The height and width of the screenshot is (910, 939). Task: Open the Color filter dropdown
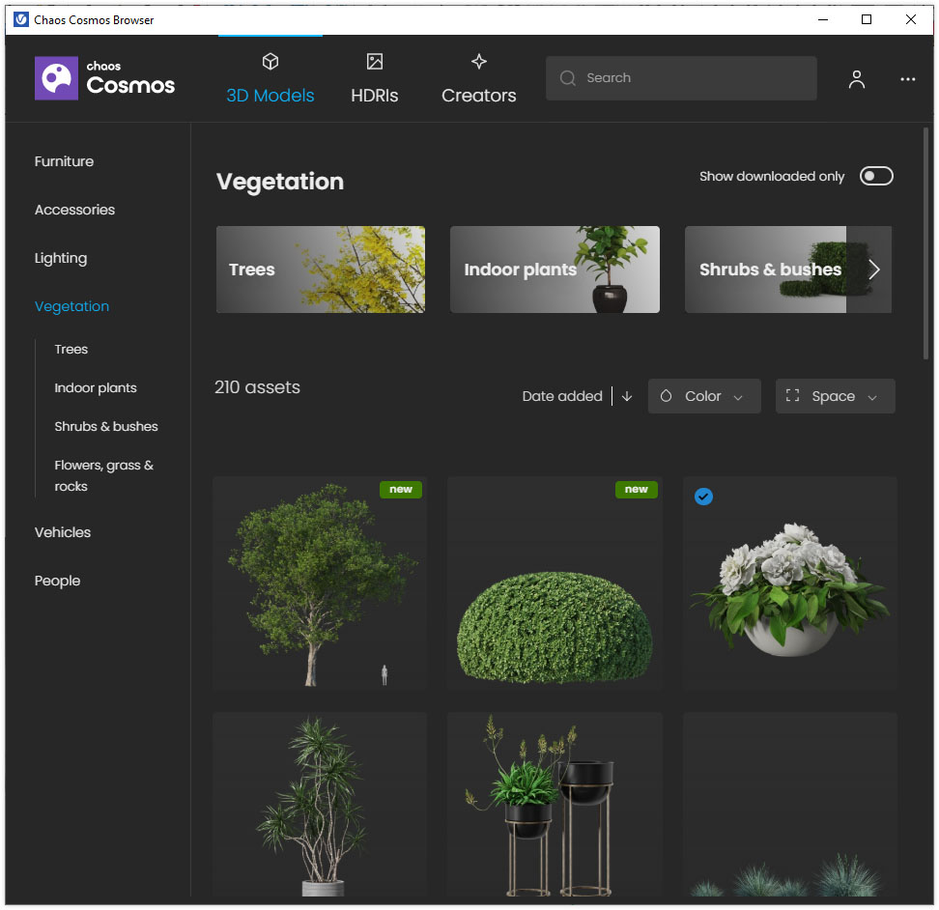click(x=704, y=396)
